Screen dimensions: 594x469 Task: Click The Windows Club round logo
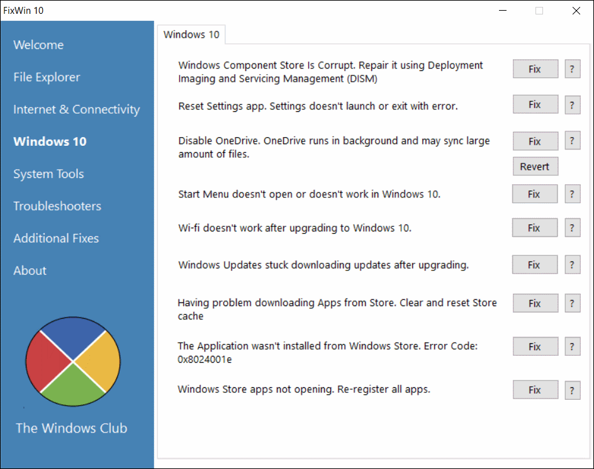[x=73, y=361]
